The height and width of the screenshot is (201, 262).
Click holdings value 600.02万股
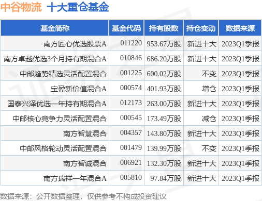[164, 74]
